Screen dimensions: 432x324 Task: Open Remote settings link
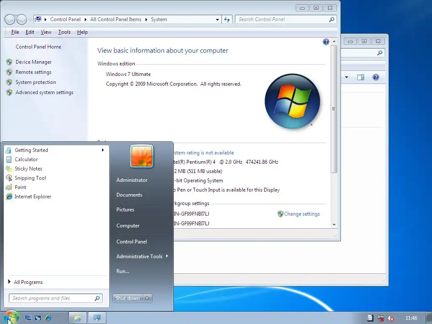[33, 72]
